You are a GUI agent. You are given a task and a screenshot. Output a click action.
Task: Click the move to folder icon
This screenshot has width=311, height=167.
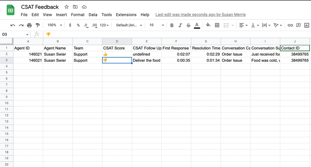75,7
